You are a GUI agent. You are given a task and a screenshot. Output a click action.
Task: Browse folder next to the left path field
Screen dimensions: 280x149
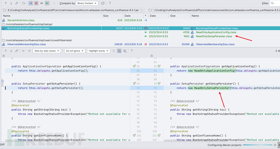click(142, 10)
